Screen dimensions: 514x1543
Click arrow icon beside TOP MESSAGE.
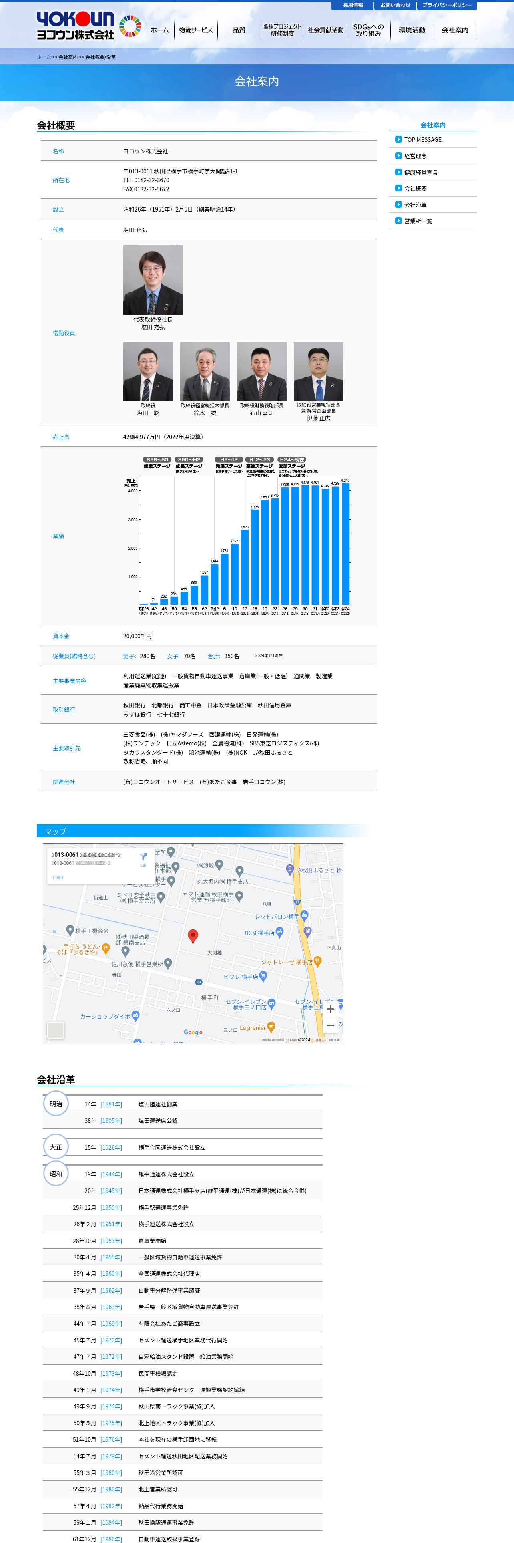(398, 139)
